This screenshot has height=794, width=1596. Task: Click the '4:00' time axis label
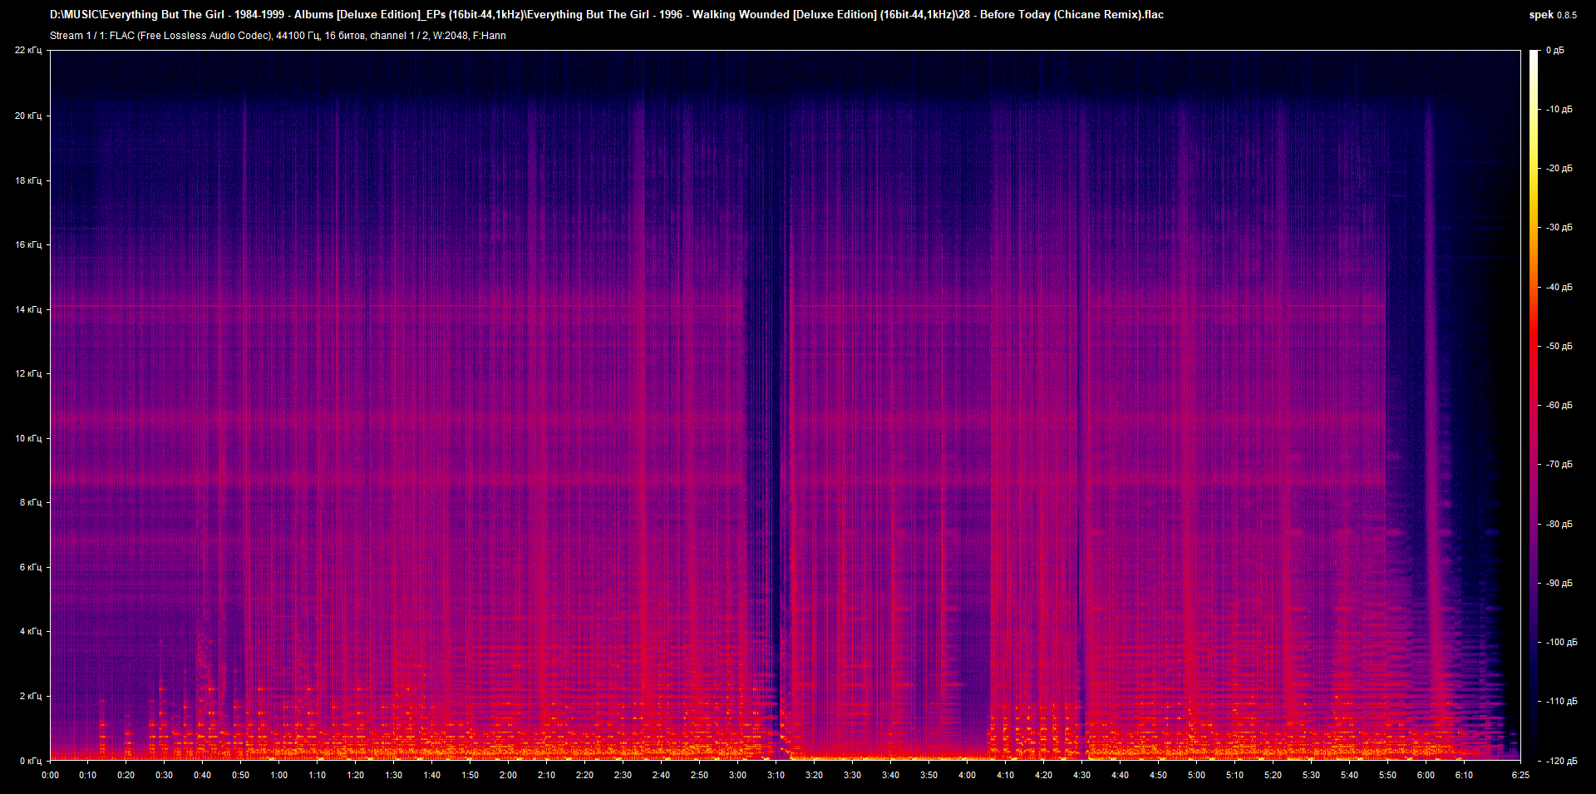pyautogui.click(x=967, y=775)
